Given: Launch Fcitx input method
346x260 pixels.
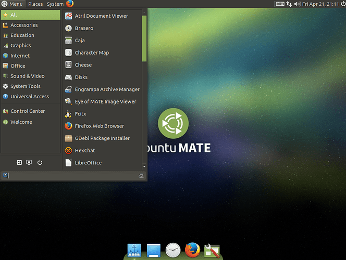Looking at the screenshot, I should 102,114.
